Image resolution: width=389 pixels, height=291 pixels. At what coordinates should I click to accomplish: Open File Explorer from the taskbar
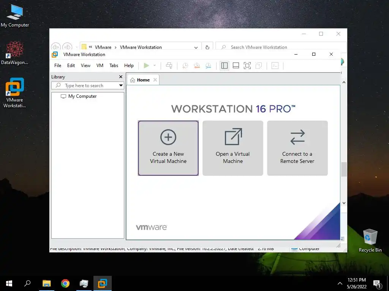point(47,283)
